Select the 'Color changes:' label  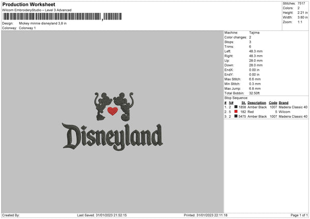(x=236, y=37)
